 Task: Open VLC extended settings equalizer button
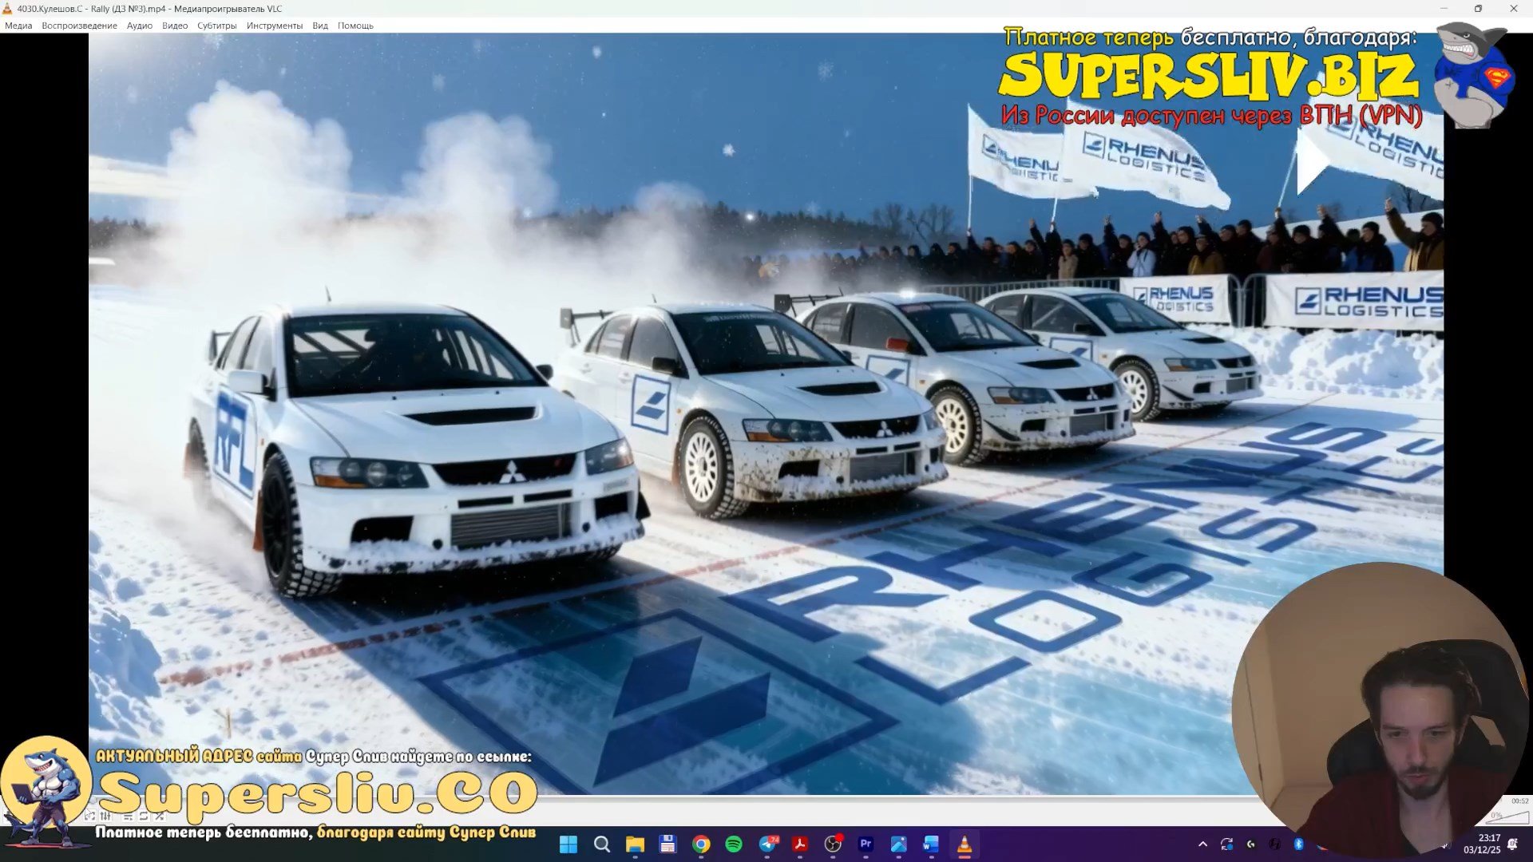[x=105, y=817]
